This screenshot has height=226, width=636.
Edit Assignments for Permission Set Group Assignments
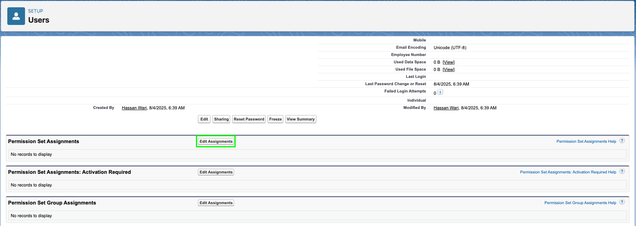click(x=216, y=203)
